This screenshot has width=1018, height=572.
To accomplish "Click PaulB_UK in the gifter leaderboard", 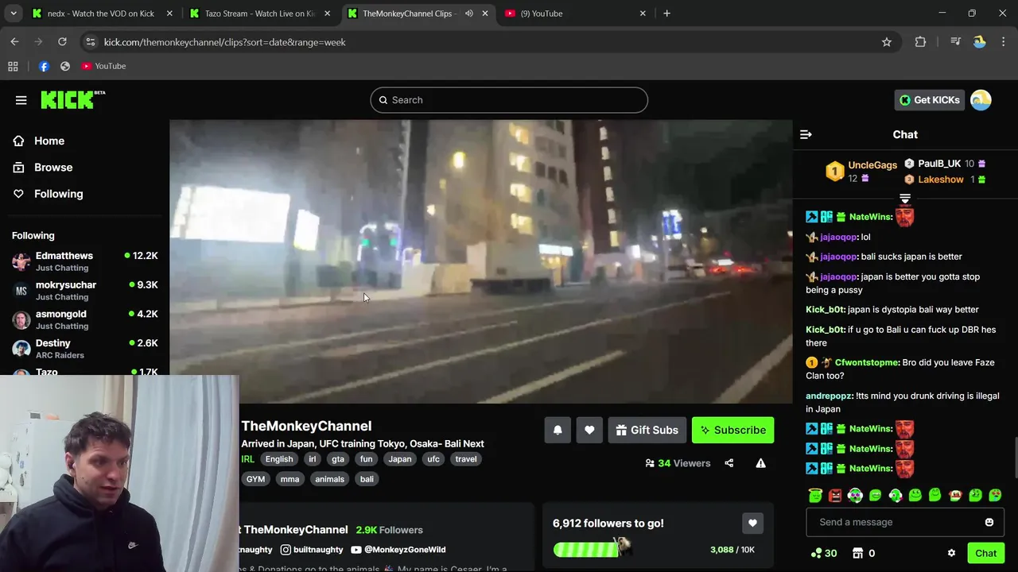I will tap(939, 164).
